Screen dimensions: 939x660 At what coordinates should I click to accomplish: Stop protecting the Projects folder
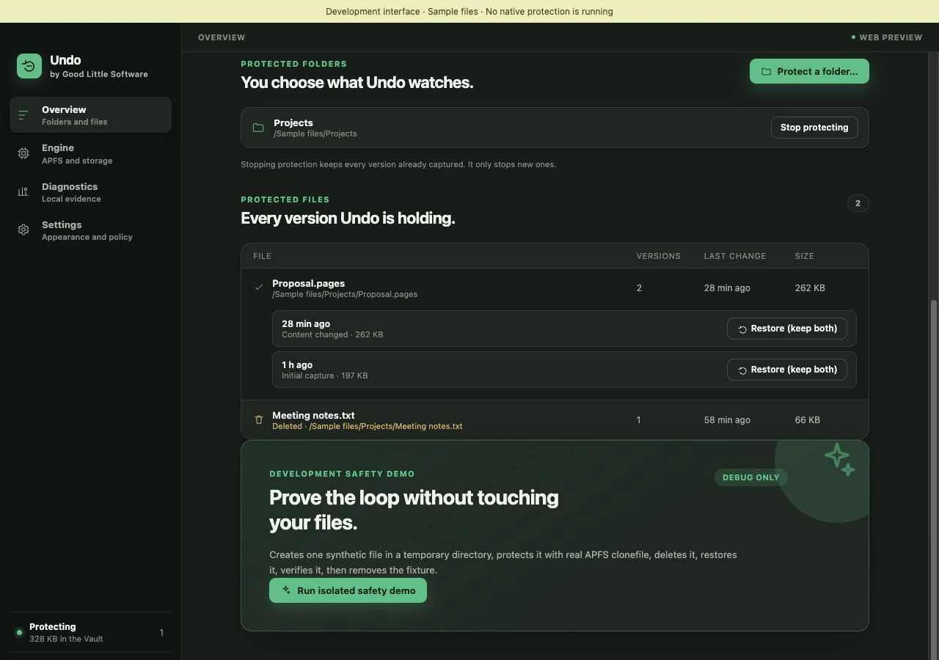click(x=814, y=128)
